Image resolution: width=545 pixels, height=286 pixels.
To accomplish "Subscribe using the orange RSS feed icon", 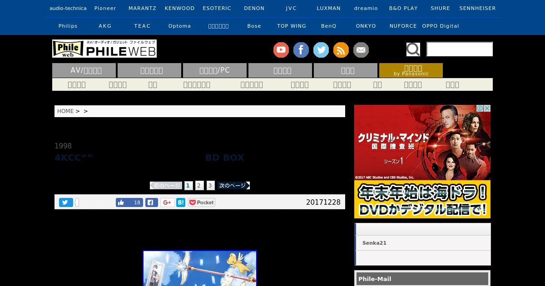I will tap(341, 50).
